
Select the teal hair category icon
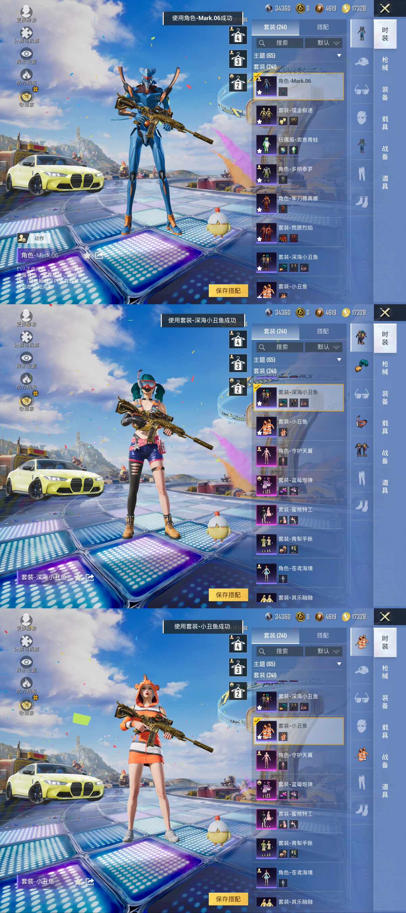point(362,366)
